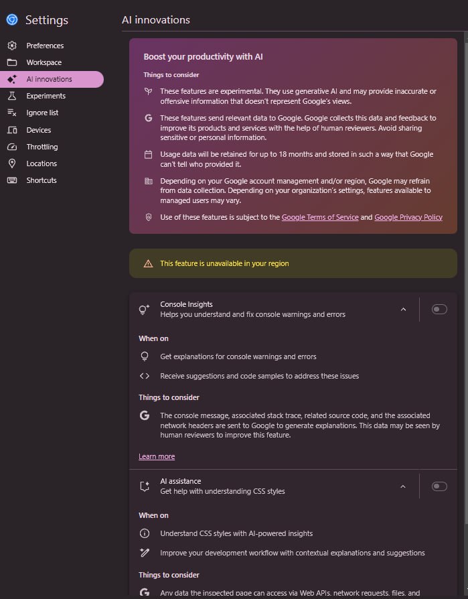The image size is (468, 599).
Task: Click the Shortcuts keyboard icon
Action: [12, 180]
